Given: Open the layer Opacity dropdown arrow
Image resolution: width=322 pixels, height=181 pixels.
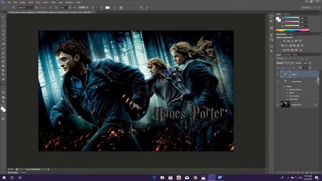Looking at the screenshot, I should tap(310, 63).
